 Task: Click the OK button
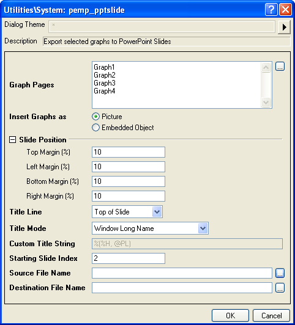[230, 315]
